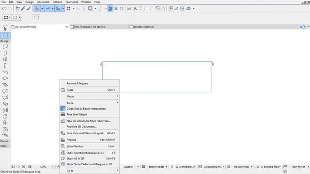This screenshot has width=310, height=174.
Task: Select the Wall tool in toolbox
Action: (x=5, y=46)
